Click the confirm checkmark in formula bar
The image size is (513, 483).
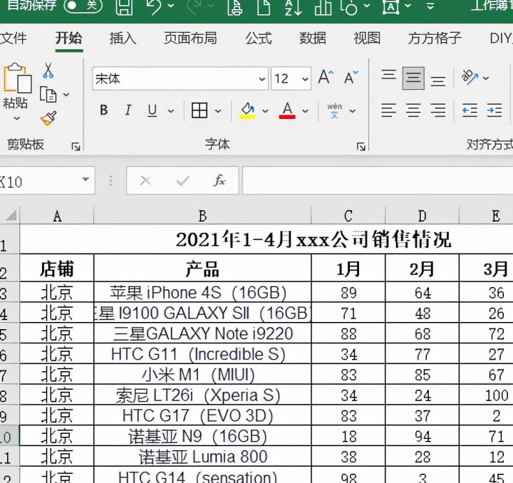tap(183, 180)
